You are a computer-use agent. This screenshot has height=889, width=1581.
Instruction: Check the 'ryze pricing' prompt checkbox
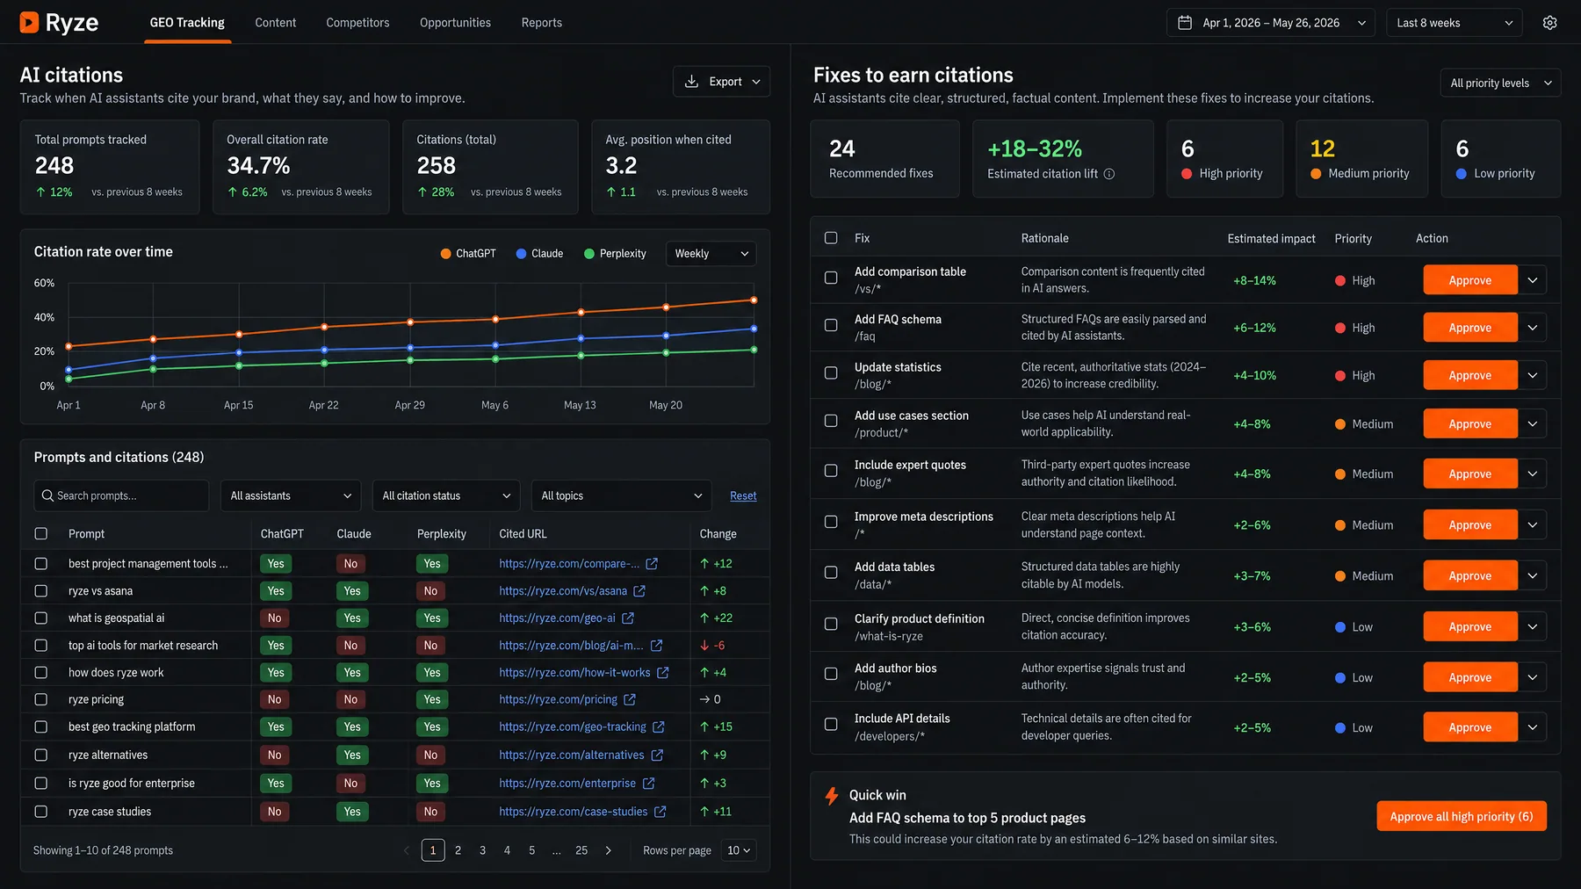click(x=41, y=699)
